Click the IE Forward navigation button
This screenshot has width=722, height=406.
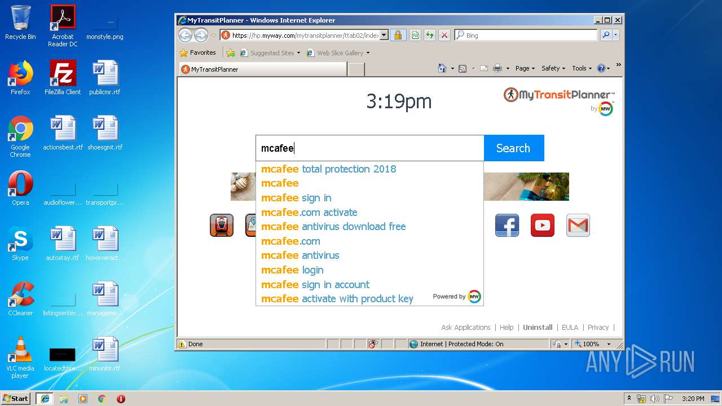[201, 35]
